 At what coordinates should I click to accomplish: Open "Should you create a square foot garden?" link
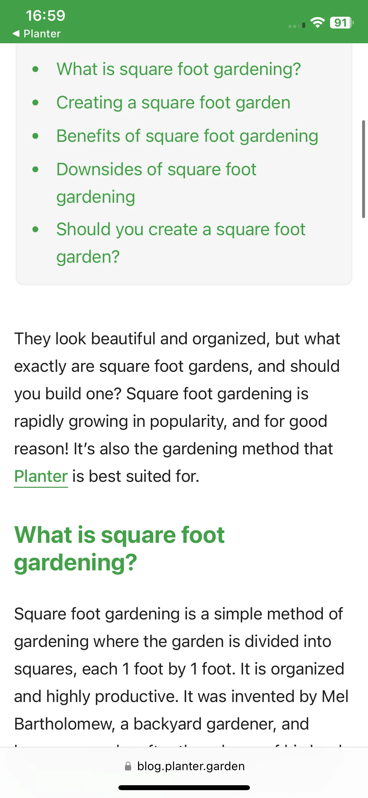tap(181, 243)
